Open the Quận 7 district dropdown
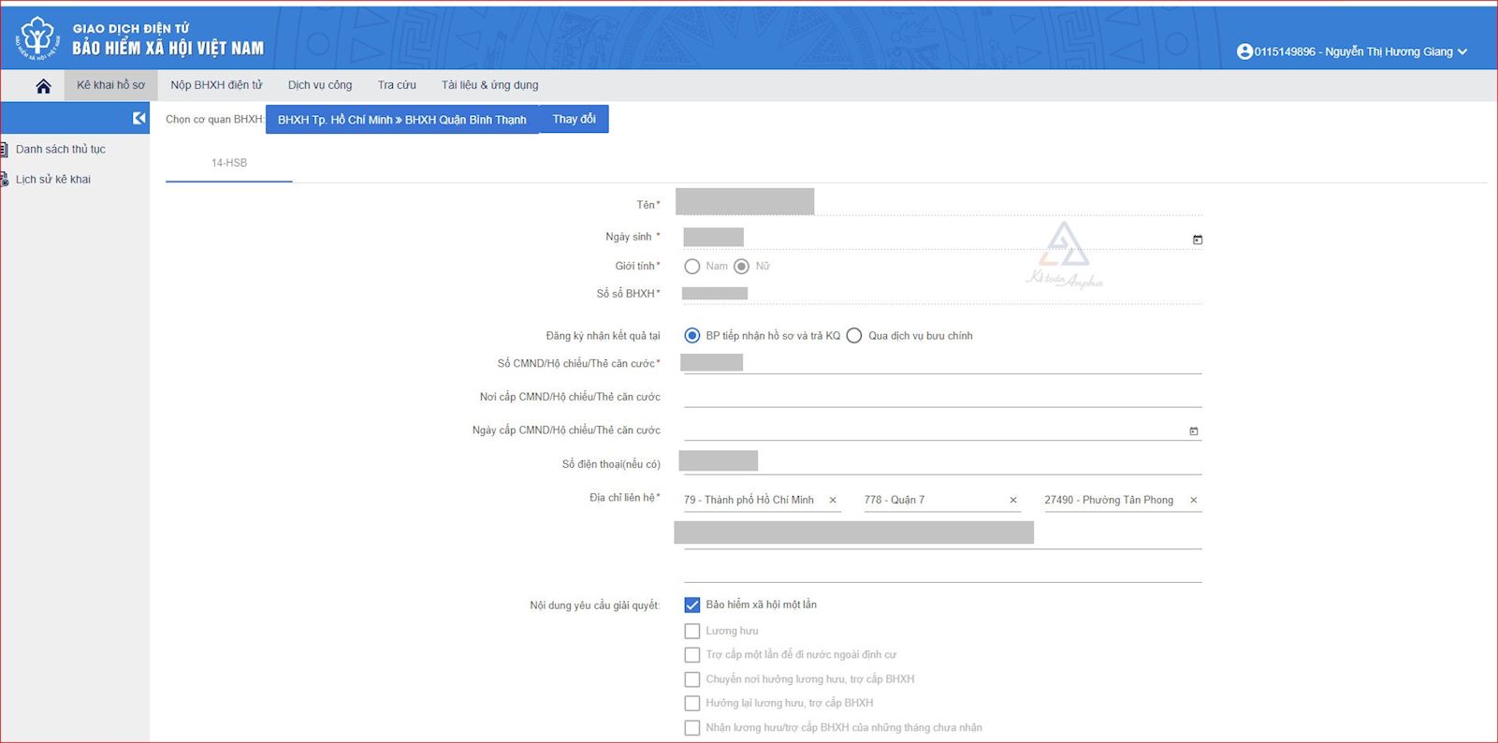The image size is (1498, 743). coord(931,501)
